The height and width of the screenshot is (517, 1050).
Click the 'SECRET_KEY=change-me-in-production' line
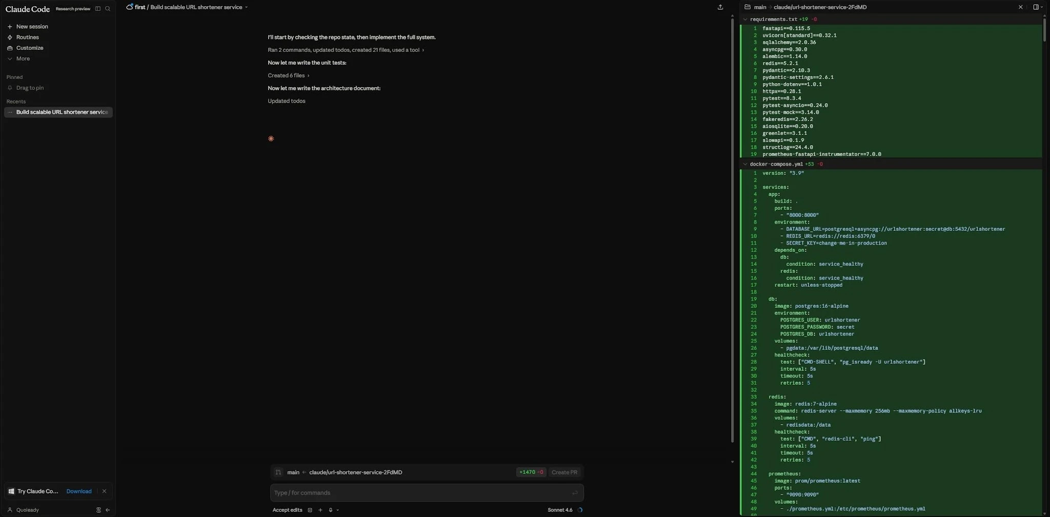pyautogui.click(x=836, y=243)
